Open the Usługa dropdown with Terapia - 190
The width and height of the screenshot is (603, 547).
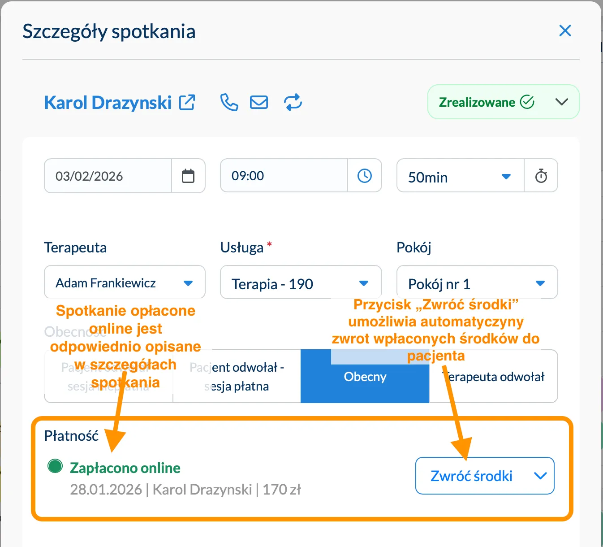click(363, 282)
